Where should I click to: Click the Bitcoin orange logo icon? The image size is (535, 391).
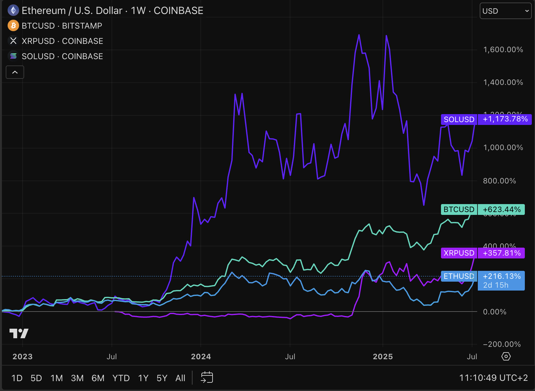pos(13,26)
